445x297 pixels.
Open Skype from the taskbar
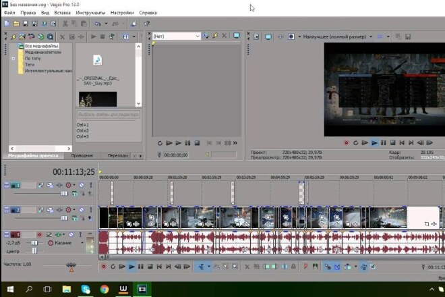pyautogui.click(x=86, y=290)
